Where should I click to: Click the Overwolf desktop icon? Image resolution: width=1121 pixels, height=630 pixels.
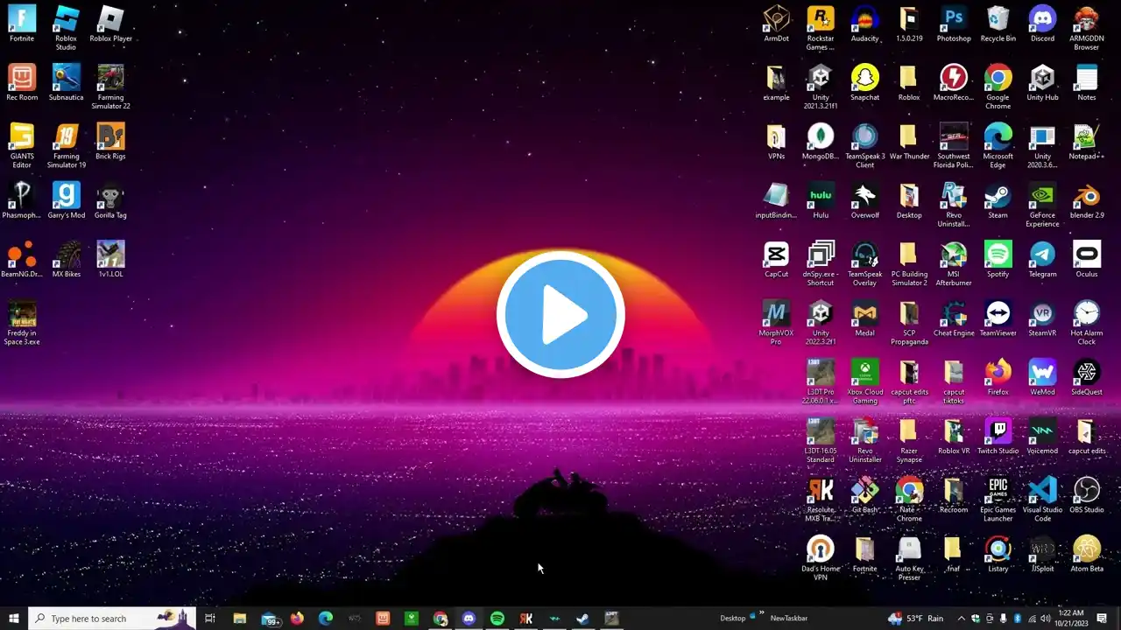click(x=865, y=199)
